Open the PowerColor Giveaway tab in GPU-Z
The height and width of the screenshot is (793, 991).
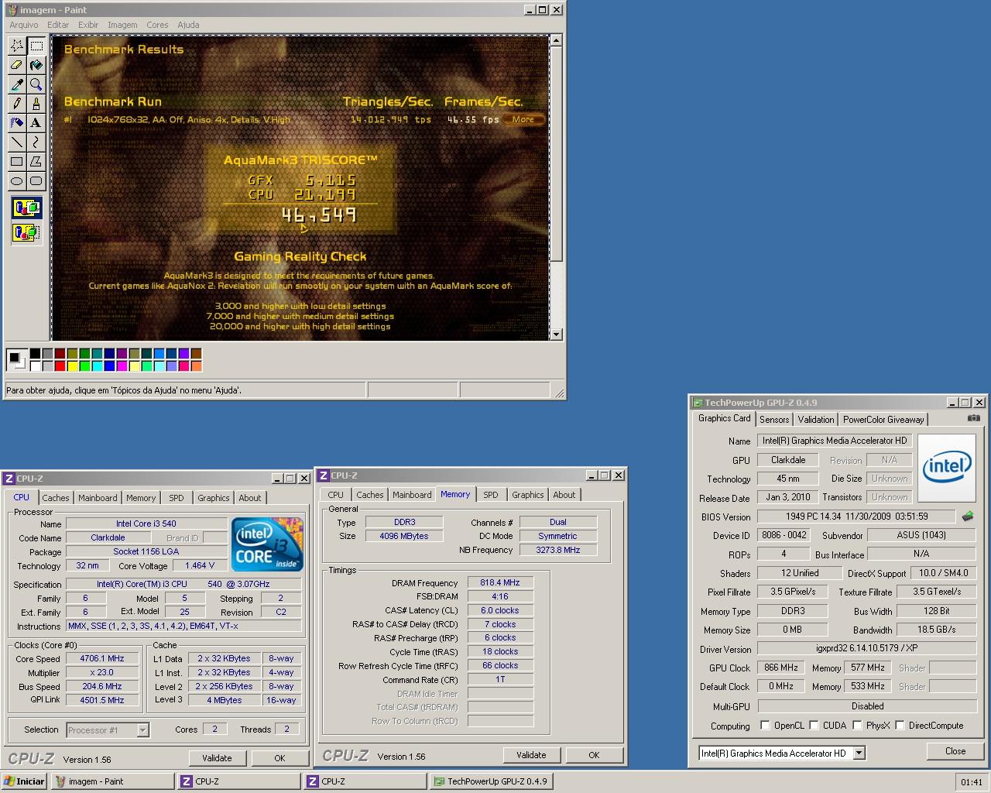[883, 420]
